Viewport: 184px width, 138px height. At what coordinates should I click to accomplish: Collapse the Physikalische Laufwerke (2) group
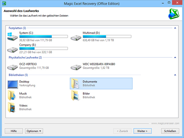tap(175, 58)
